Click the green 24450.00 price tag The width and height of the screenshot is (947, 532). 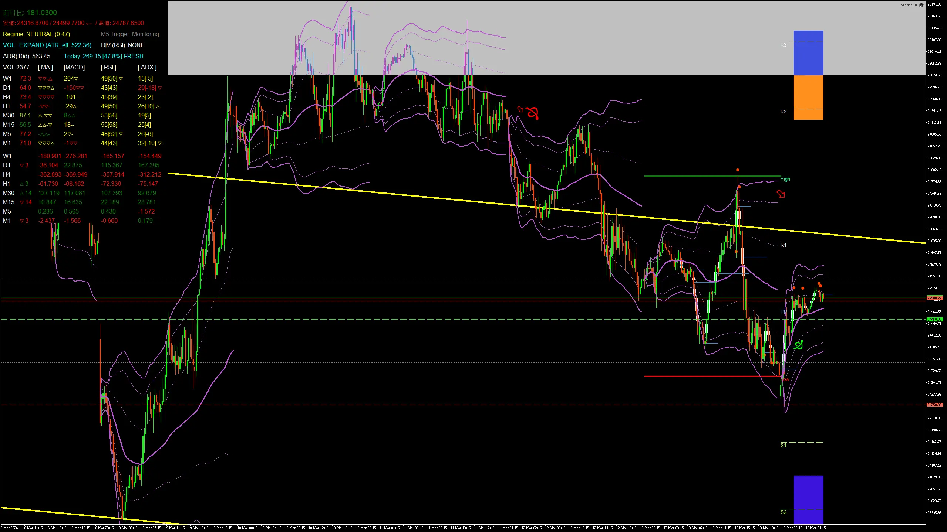[x=935, y=319]
